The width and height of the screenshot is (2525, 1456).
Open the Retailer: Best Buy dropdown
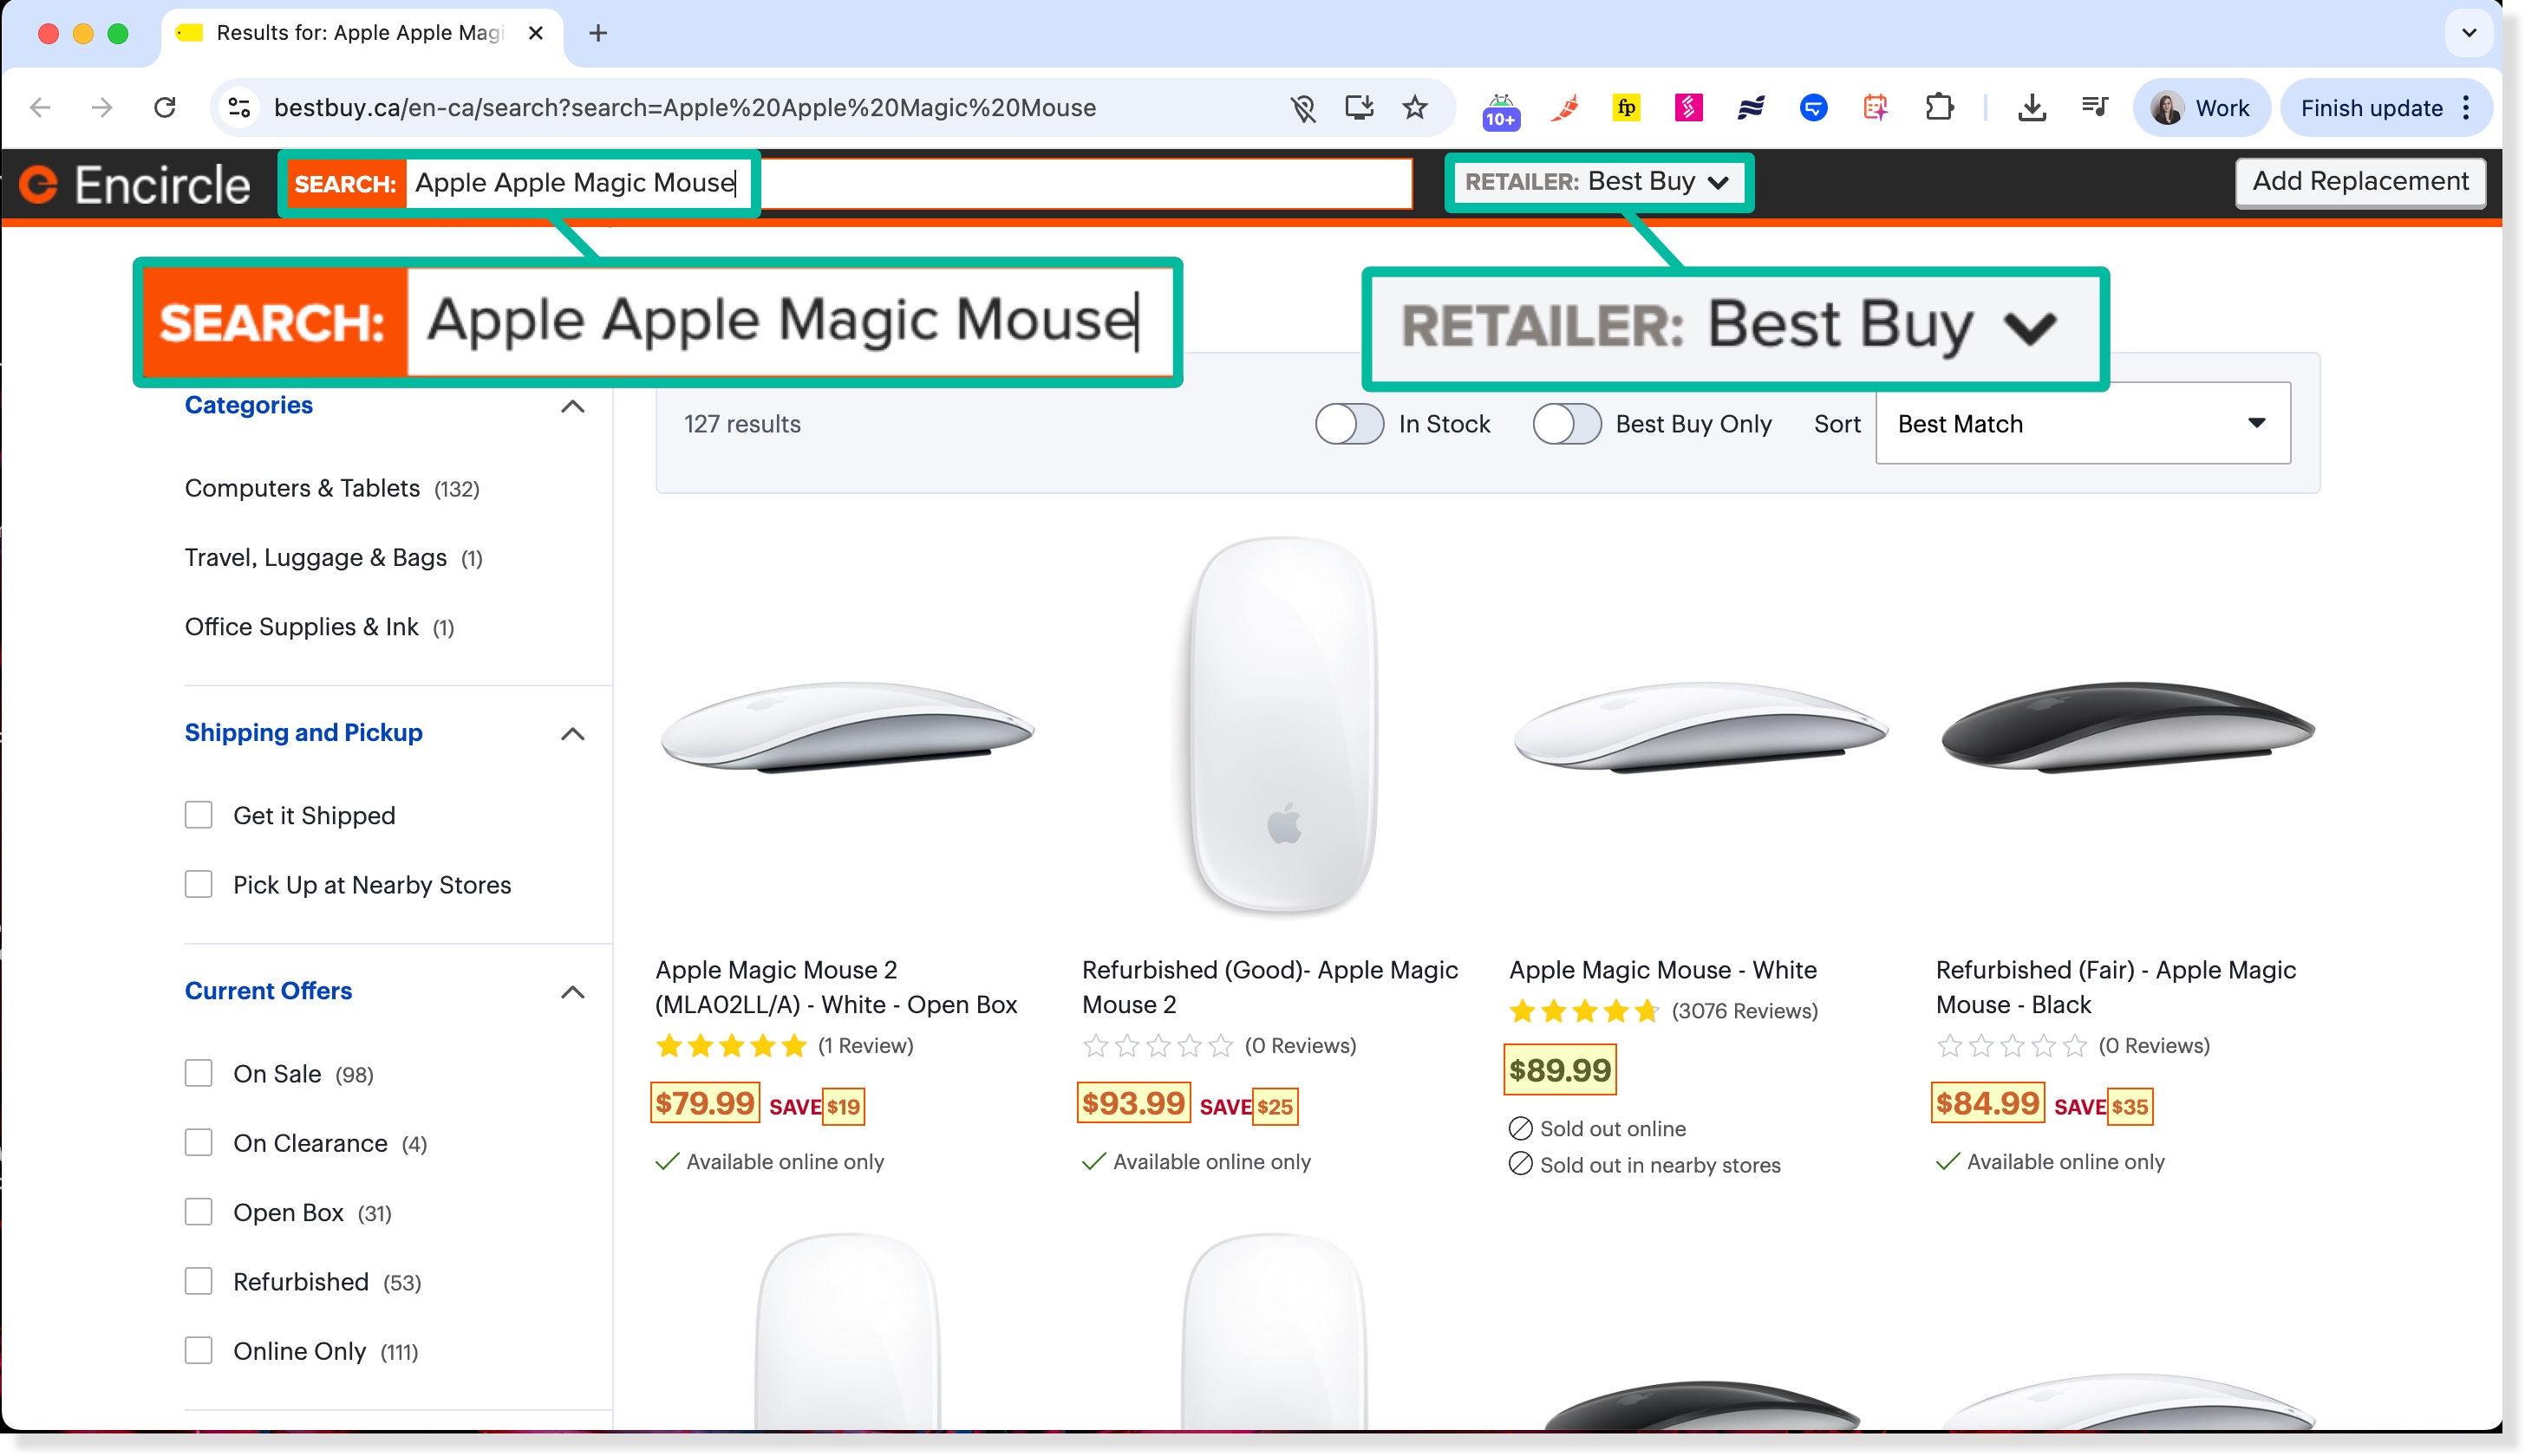click(x=1599, y=182)
